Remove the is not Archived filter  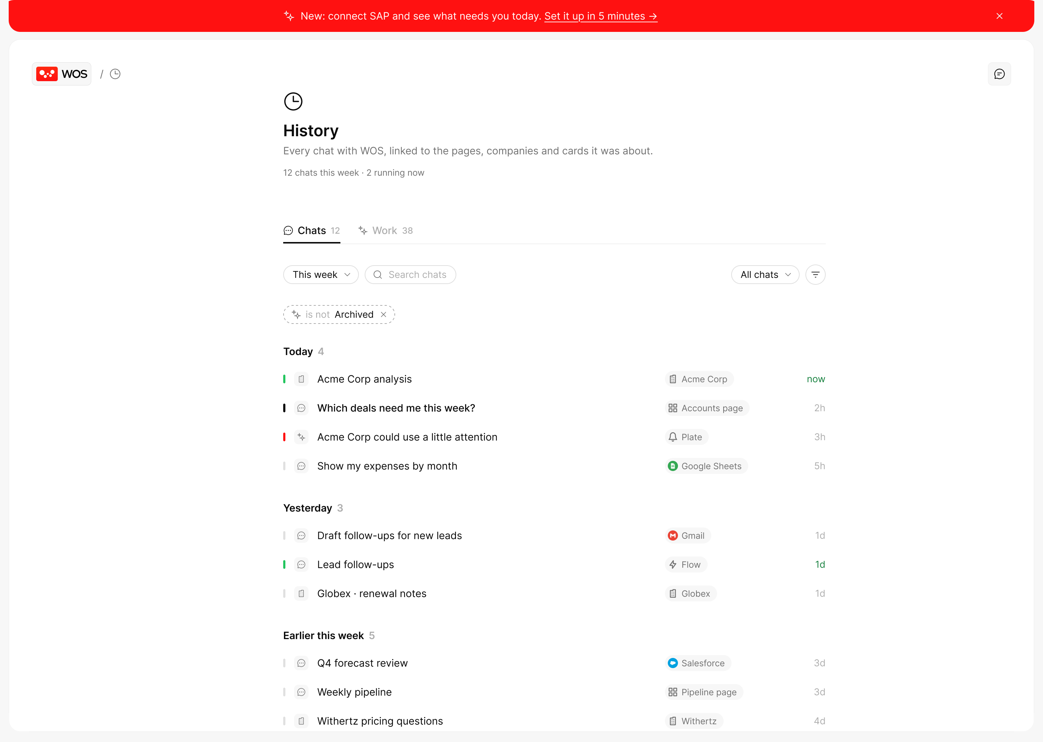(x=384, y=315)
